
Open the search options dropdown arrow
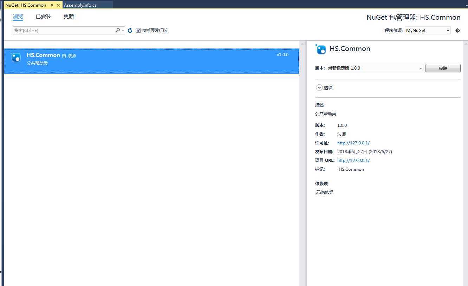123,31
